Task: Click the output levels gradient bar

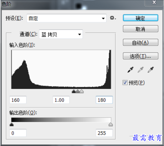Action: pos(61,120)
